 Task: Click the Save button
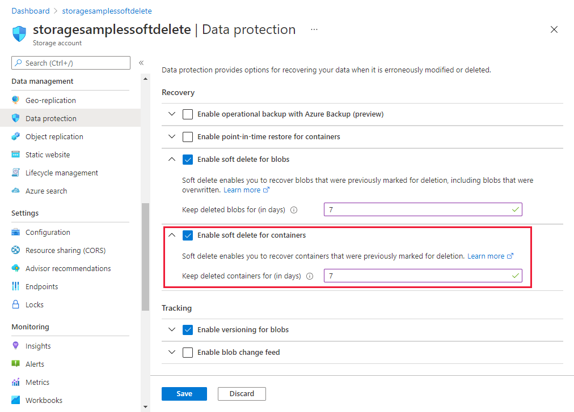point(184,393)
